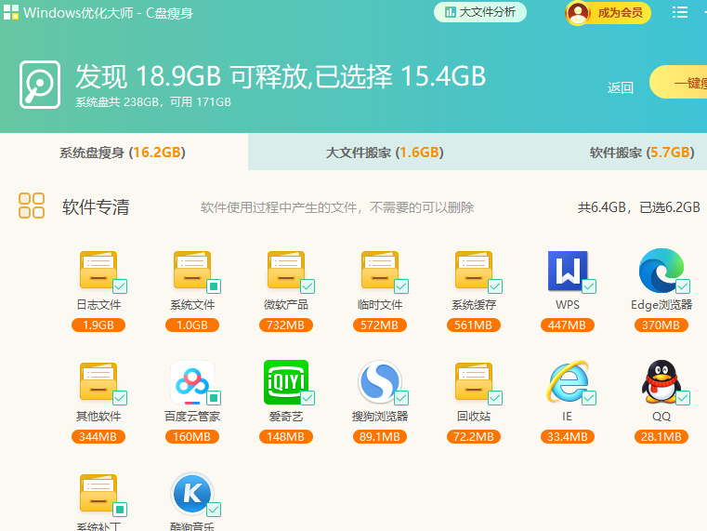Click the 447MB size badge
The height and width of the screenshot is (531, 707).
coord(568,325)
